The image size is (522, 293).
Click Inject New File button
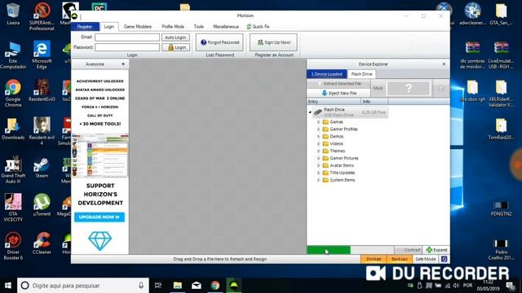pos(338,93)
